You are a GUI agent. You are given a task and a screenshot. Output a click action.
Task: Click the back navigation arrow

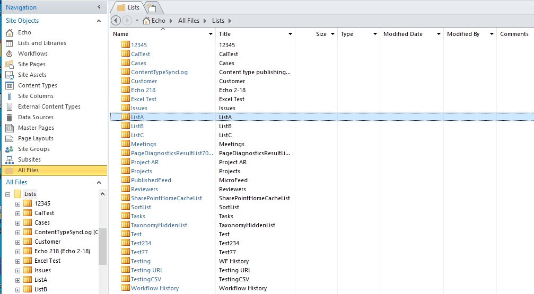[x=116, y=21]
